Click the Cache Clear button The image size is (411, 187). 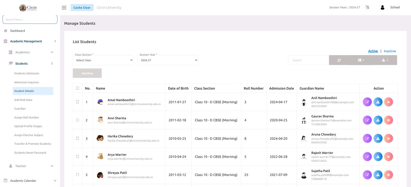click(x=82, y=8)
